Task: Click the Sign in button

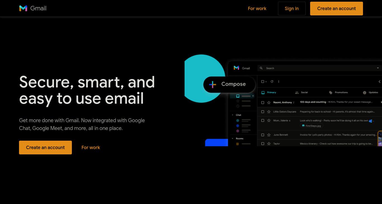Action: [292, 8]
